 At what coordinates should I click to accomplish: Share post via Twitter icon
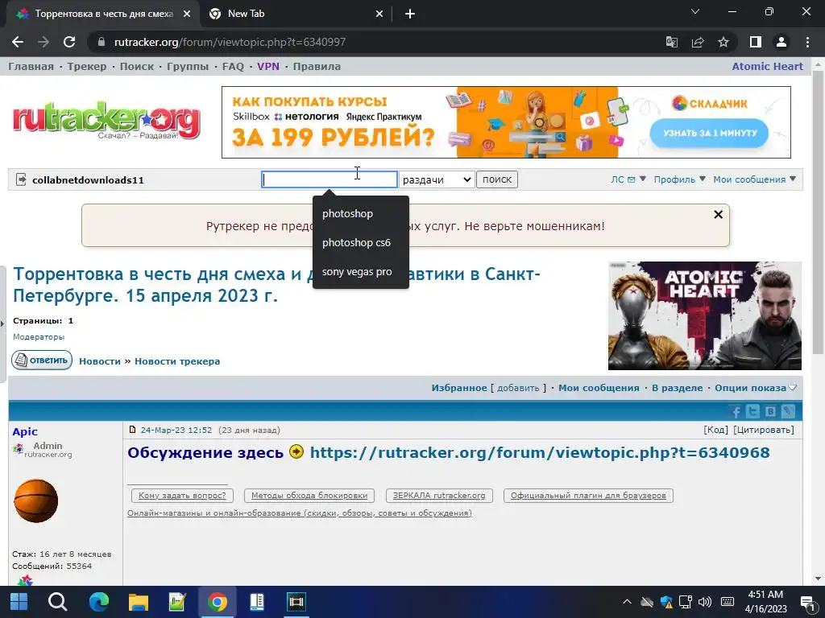[x=753, y=411]
